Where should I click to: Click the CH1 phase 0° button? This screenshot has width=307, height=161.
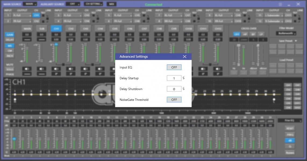56,74
